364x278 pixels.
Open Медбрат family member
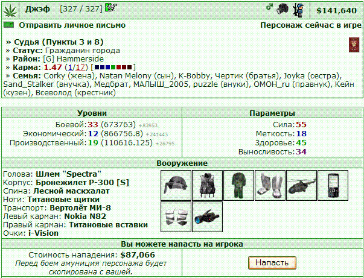point(111,84)
